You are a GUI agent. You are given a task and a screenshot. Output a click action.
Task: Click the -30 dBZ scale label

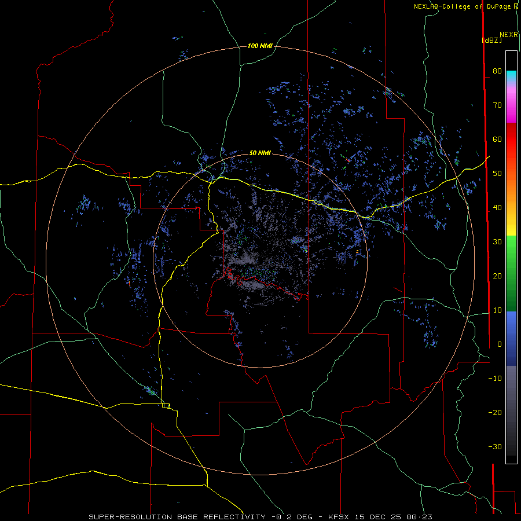click(495, 446)
